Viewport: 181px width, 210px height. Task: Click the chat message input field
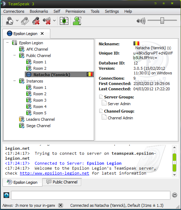[91, 195]
